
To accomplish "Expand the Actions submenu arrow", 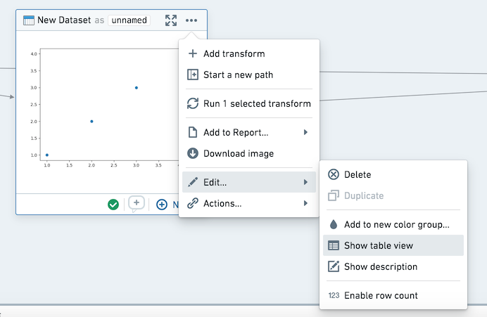I will [305, 203].
